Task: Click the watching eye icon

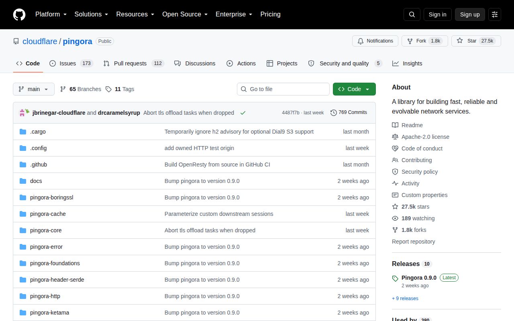Action: click(395, 218)
